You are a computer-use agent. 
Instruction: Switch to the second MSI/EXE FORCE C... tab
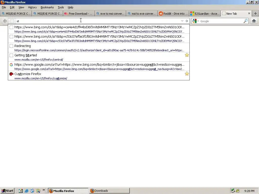[47, 14]
